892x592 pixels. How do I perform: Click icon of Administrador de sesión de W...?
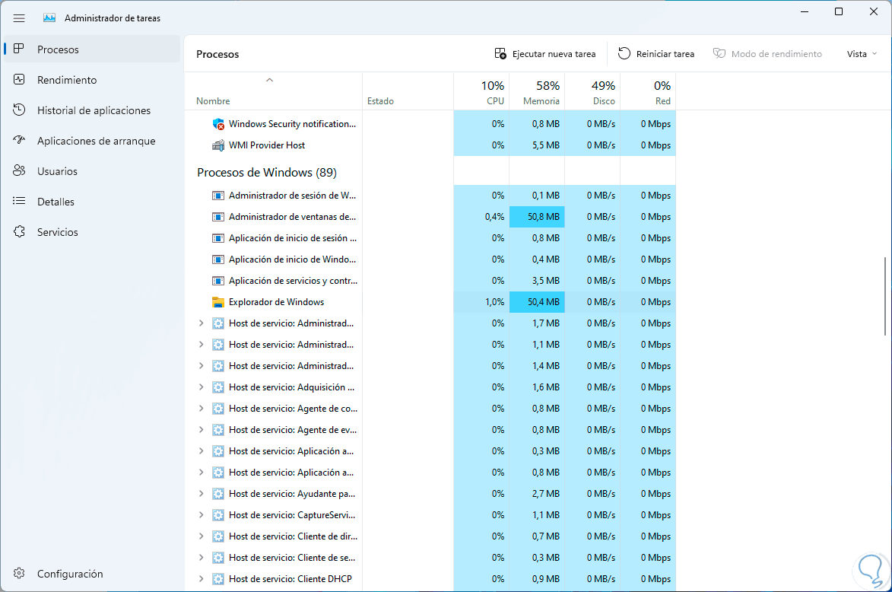click(x=218, y=196)
